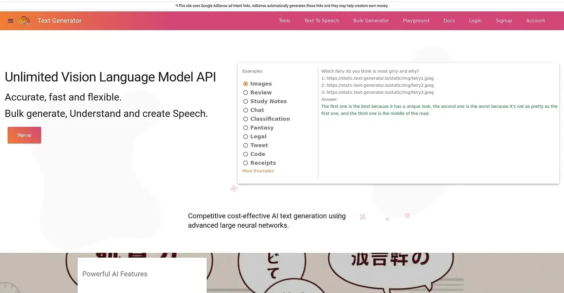Select the Review example radio button
Image resolution: width=564 pixels, height=293 pixels.
pyautogui.click(x=245, y=93)
